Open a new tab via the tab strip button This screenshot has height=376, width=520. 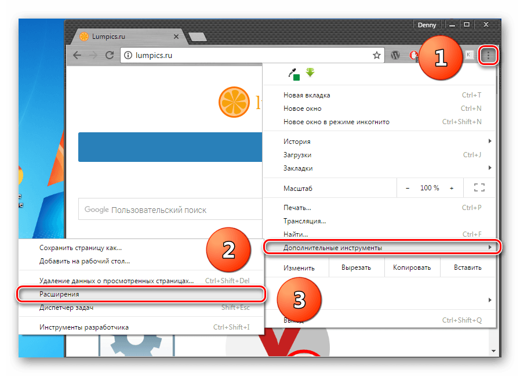pyautogui.click(x=198, y=37)
